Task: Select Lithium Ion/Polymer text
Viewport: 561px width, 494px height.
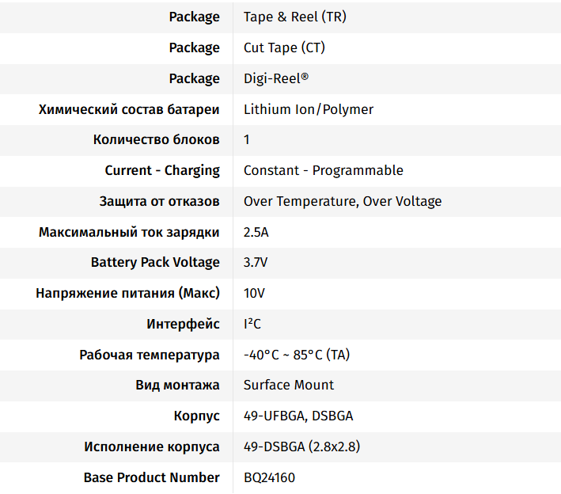Action: click(x=308, y=109)
